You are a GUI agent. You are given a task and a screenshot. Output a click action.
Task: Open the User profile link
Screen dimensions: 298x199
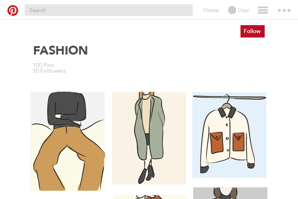point(244,10)
